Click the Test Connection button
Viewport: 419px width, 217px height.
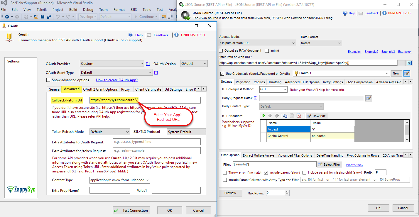131,210
